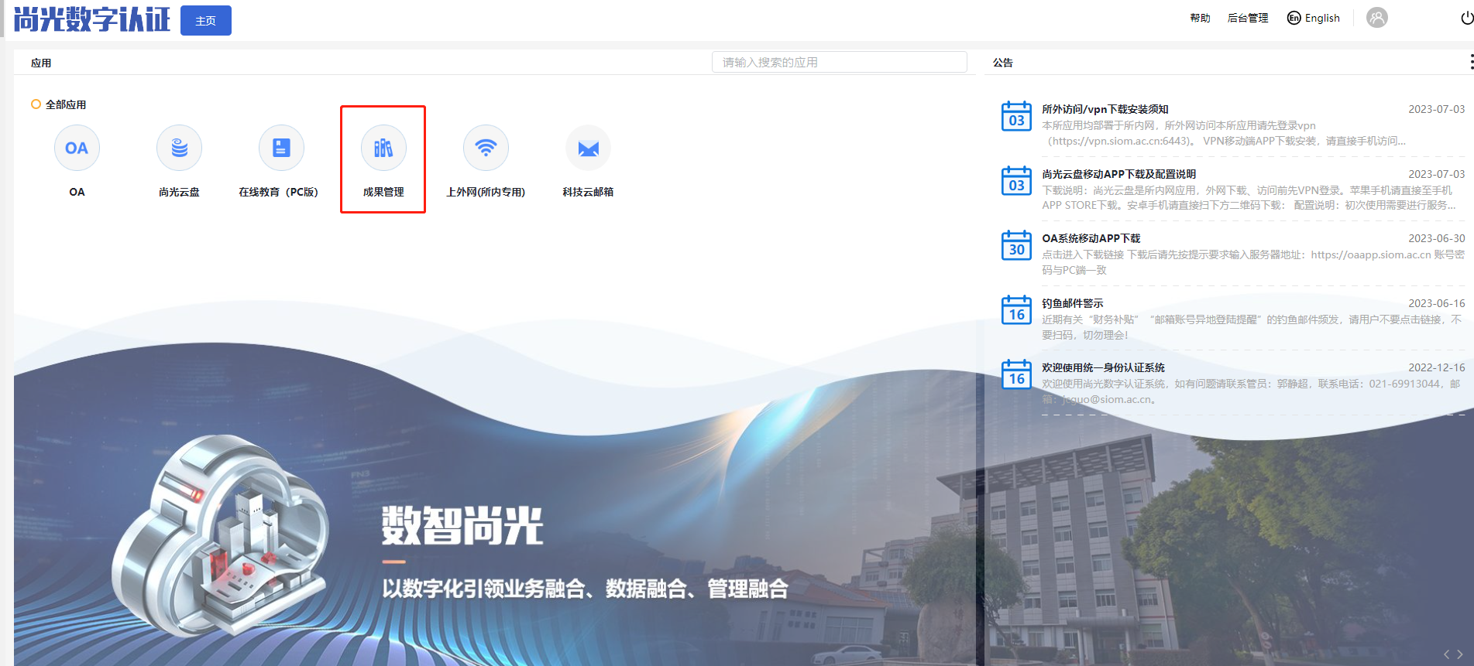
Task: Open the 钓鱼邮件警示 announcement
Action: tap(1072, 303)
